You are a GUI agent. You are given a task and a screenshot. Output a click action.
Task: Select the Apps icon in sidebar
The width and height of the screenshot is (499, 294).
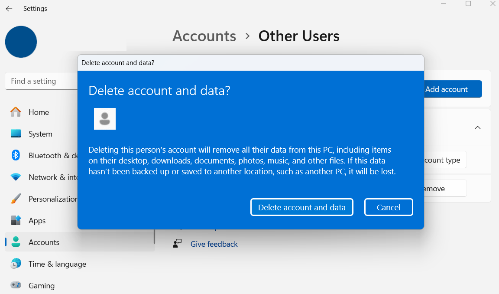pyautogui.click(x=16, y=221)
